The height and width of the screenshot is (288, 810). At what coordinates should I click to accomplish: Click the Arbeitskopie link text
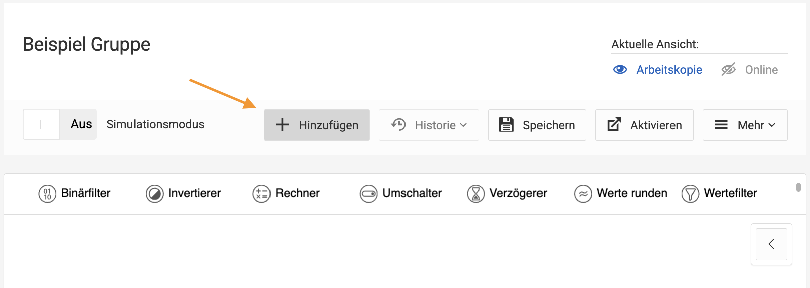[669, 70]
